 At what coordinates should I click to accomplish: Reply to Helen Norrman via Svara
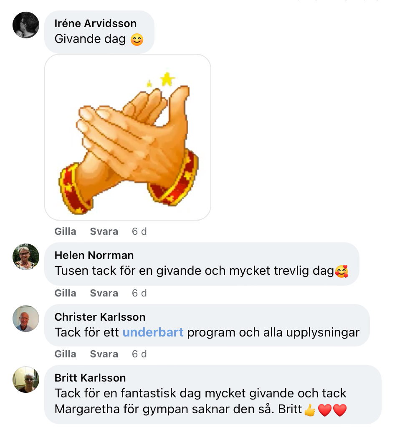pyautogui.click(x=104, y=293)
